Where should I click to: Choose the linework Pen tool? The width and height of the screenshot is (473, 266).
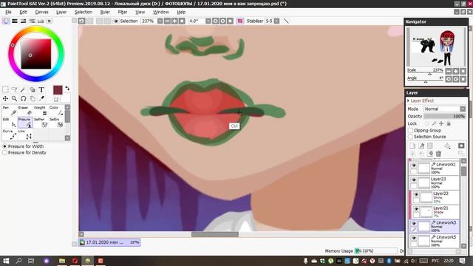pyautogui.click(x=10, y=111)
